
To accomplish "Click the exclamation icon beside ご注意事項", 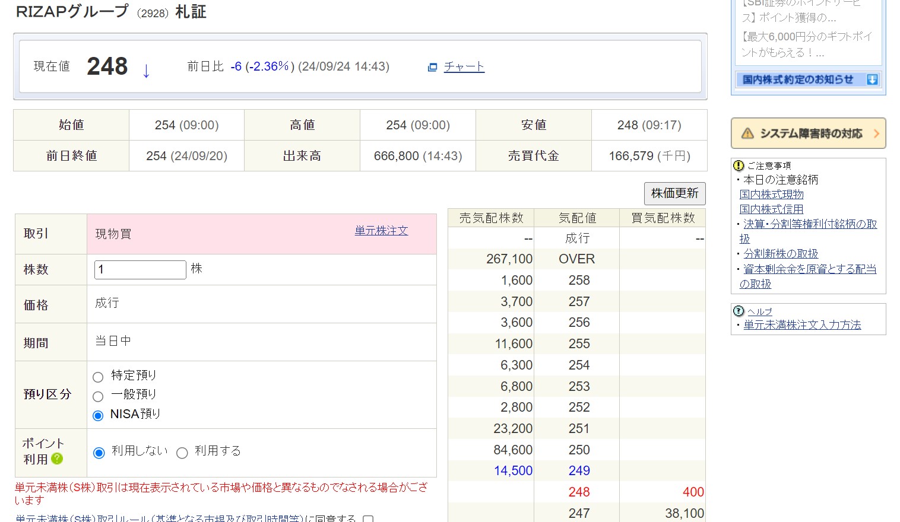I will coord(739,165).
